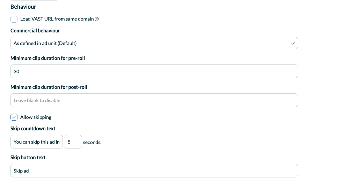Focus the pre-roll minimum clip duration field

point(154,71)
